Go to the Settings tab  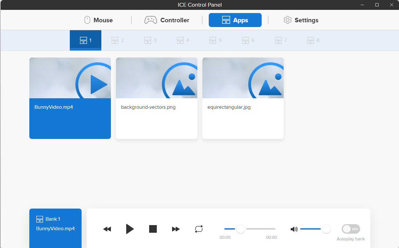pos(301,20)
